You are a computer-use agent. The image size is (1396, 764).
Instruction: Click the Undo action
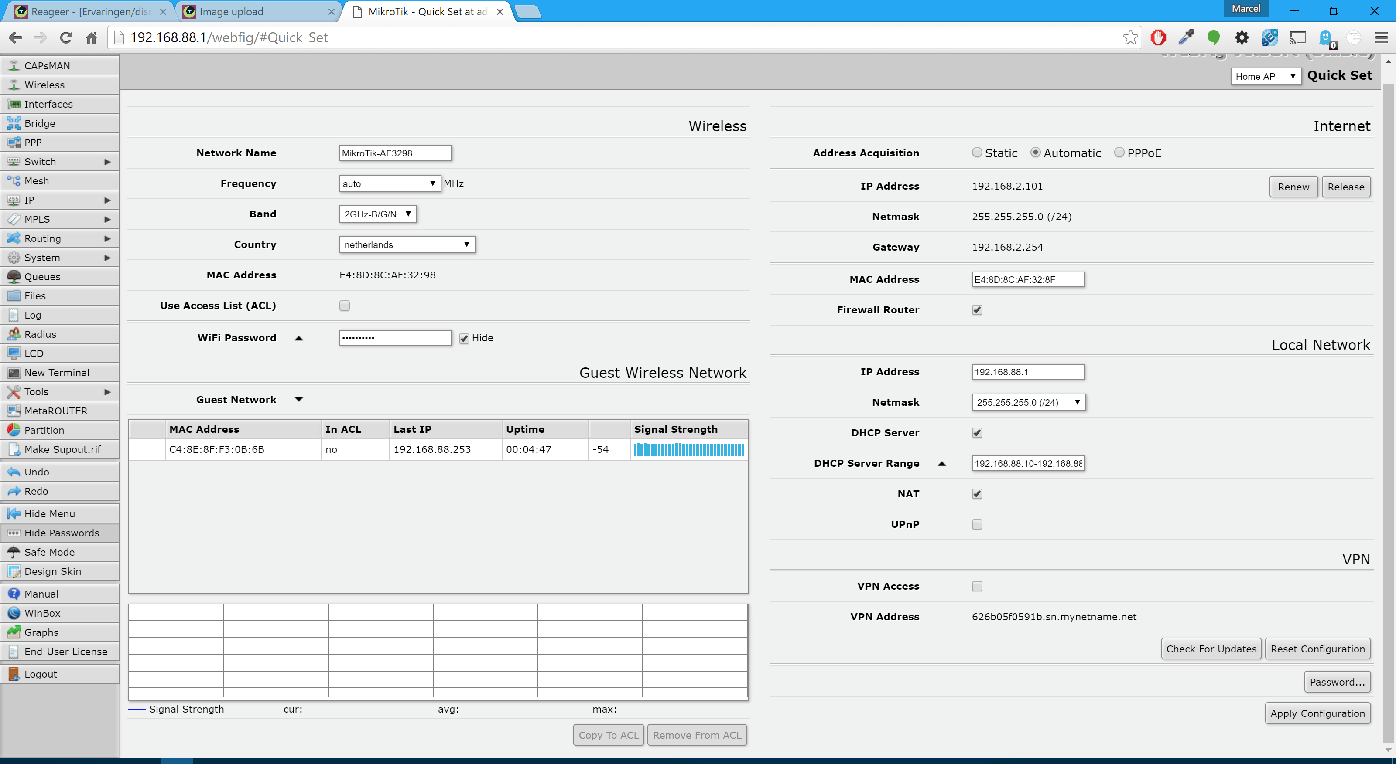click(x=60, y=472)
